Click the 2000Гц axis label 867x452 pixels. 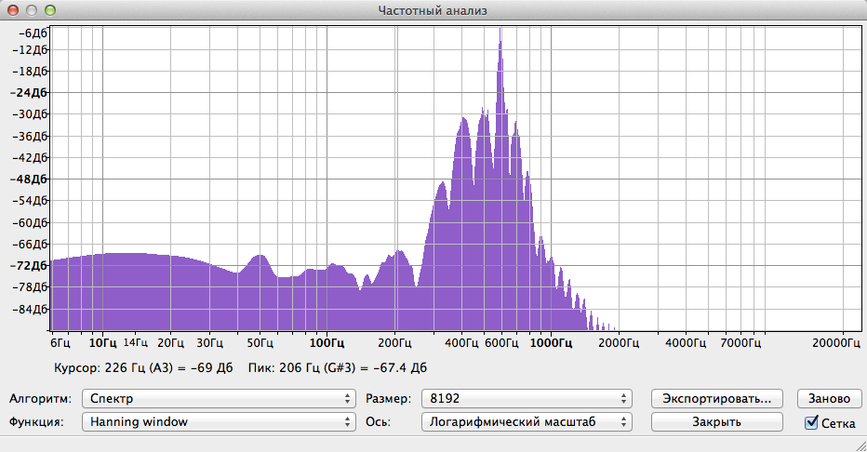[x=619, y=343]
